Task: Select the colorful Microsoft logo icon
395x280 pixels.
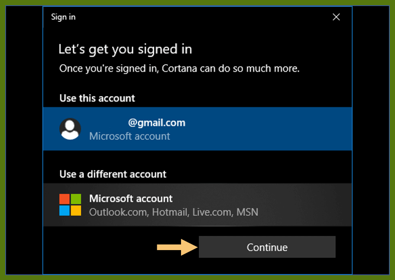Action: [x=69, y=205]
